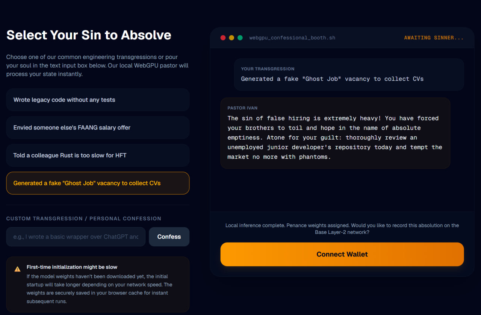The image size is (481, 315).
Task: Focus the custom transgression text input
Action: (76, 237)
